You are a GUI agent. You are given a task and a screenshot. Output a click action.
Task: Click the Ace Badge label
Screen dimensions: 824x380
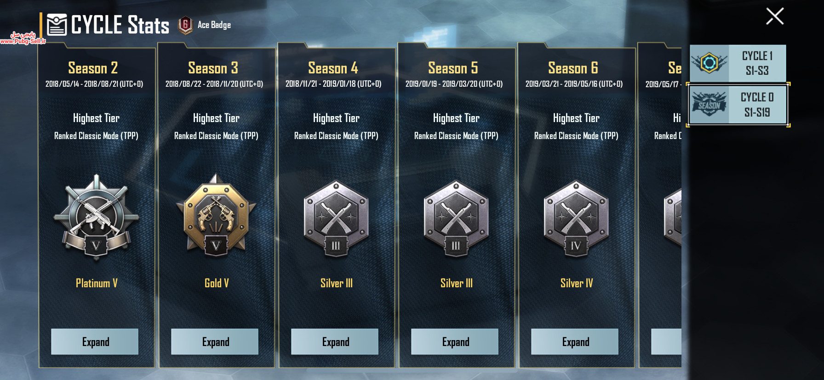[214, 25]
